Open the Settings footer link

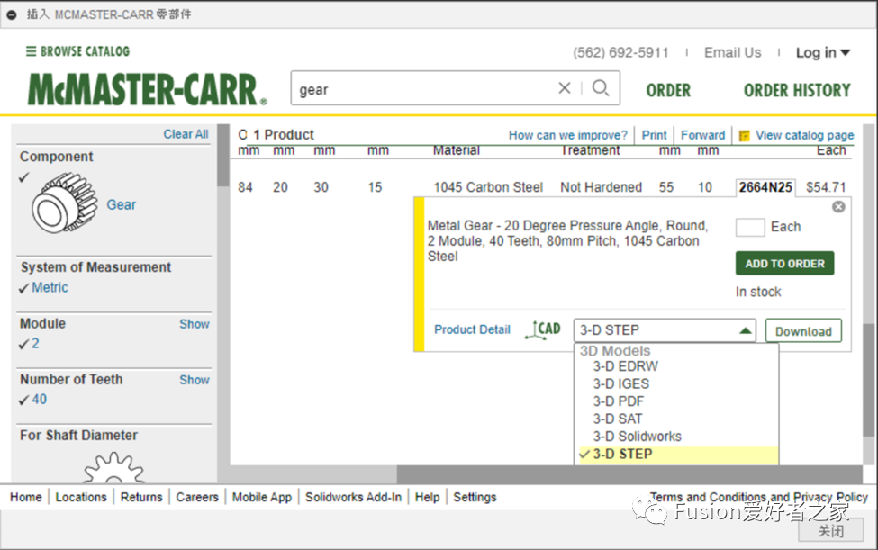[475, 498]
